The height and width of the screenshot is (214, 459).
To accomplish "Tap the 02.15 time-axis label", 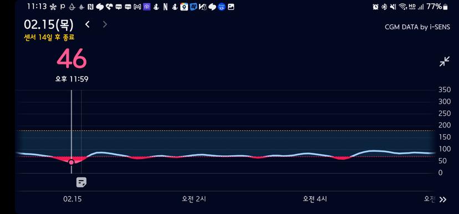I will [72, 199].
